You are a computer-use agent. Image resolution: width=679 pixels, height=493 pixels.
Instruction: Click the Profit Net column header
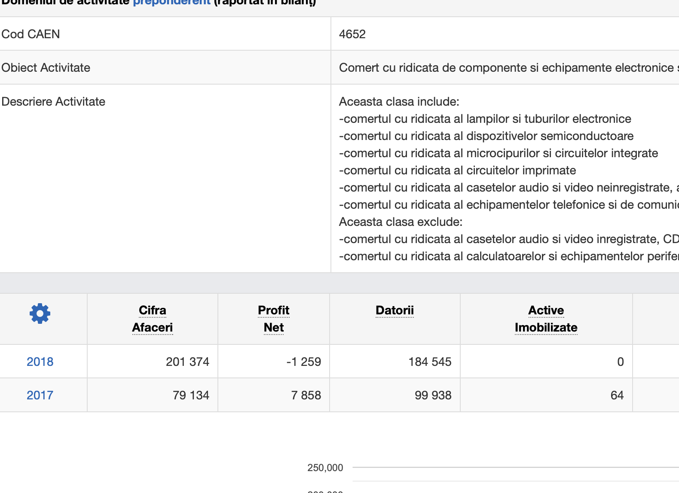274,319
